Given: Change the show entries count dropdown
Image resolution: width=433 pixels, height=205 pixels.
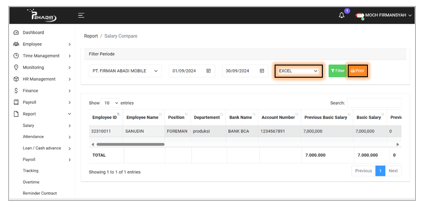Looking at the screenshot, I should 110,103.
